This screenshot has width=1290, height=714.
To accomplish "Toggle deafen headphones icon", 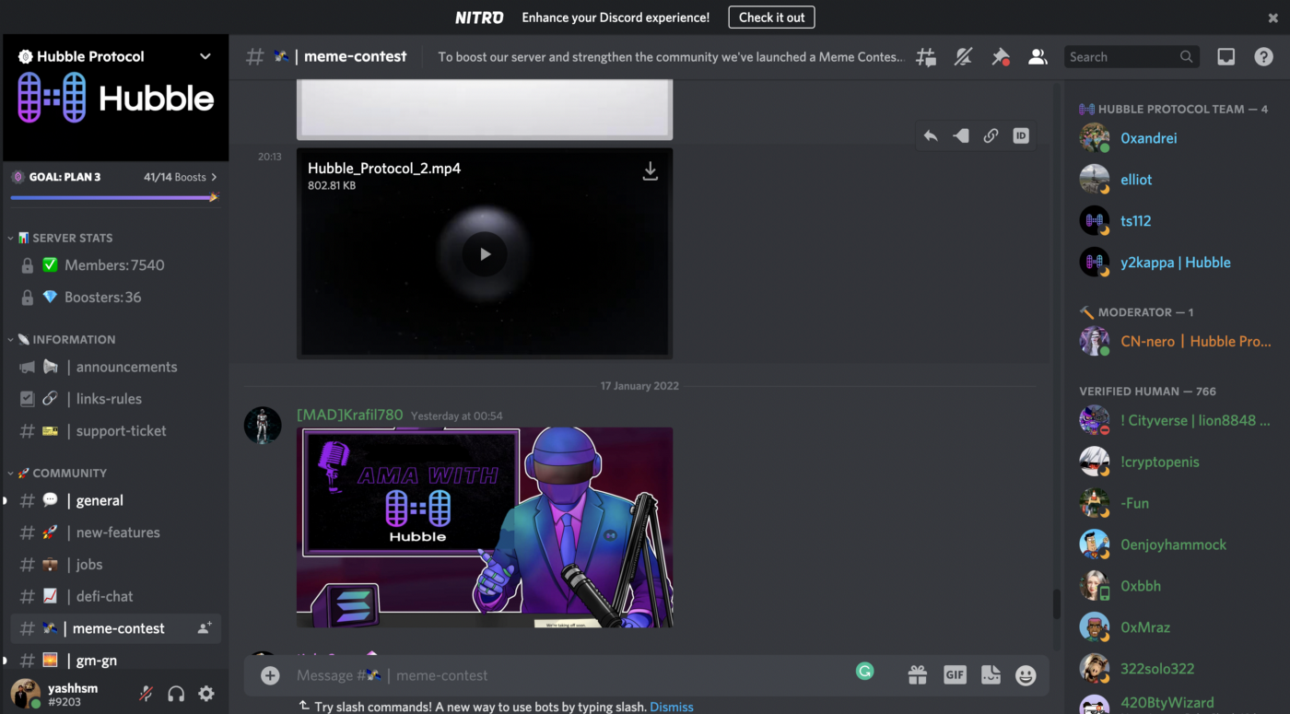I will (x=176, y=694).
